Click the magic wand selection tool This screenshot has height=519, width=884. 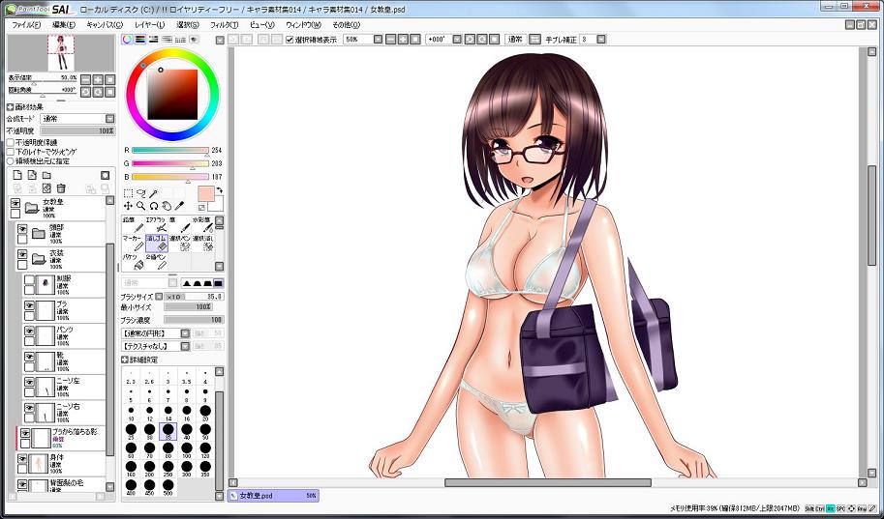point(153,193)
